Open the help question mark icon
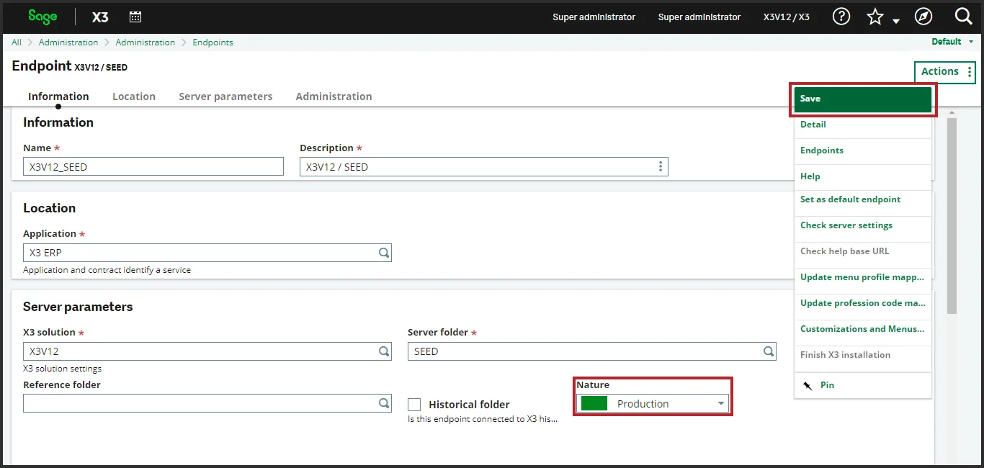 (x=841, y=17)
